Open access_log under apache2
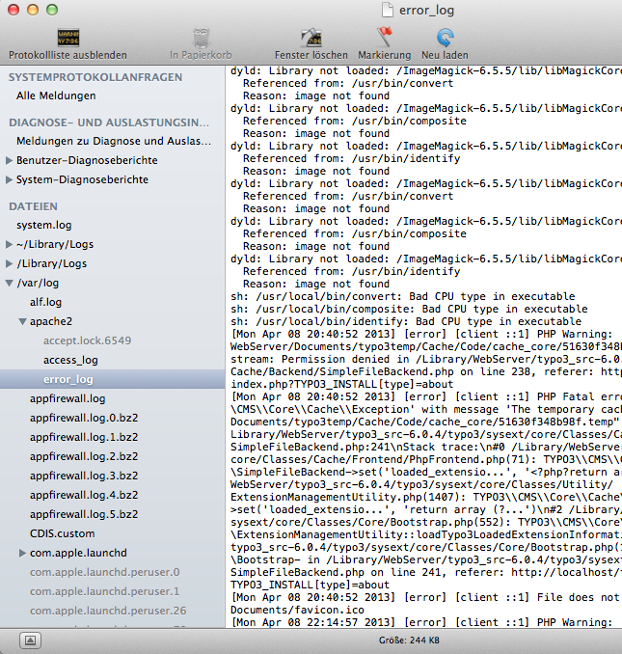The width and height of the screenshot is (622, 654). tap(70, 360)
